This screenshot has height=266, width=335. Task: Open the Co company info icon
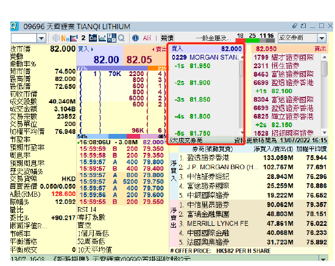tap(93, 38)
